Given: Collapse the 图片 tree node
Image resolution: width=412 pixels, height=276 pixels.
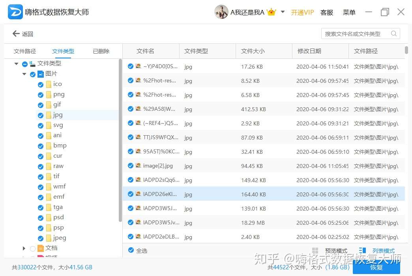Looking at the screenshot, I should tap(24, 74).
